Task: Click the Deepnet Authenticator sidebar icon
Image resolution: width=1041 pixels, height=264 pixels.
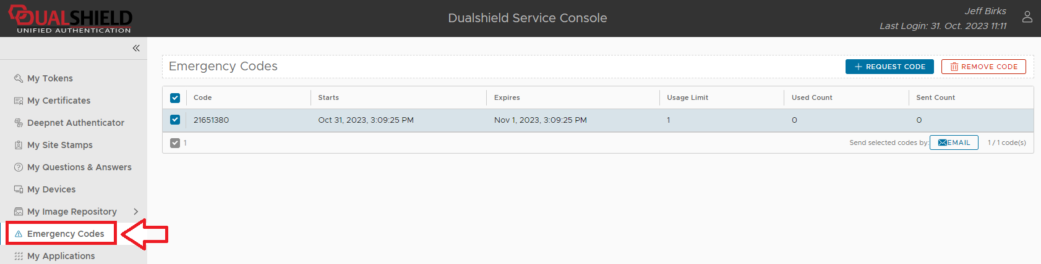Action: 19,123
